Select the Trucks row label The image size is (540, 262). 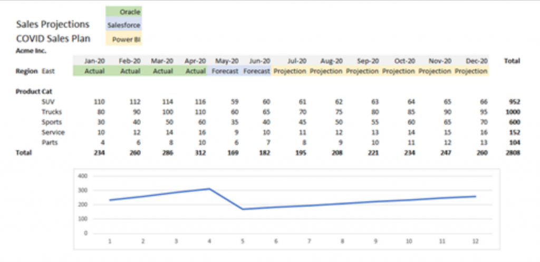click(x=52, y=112)
